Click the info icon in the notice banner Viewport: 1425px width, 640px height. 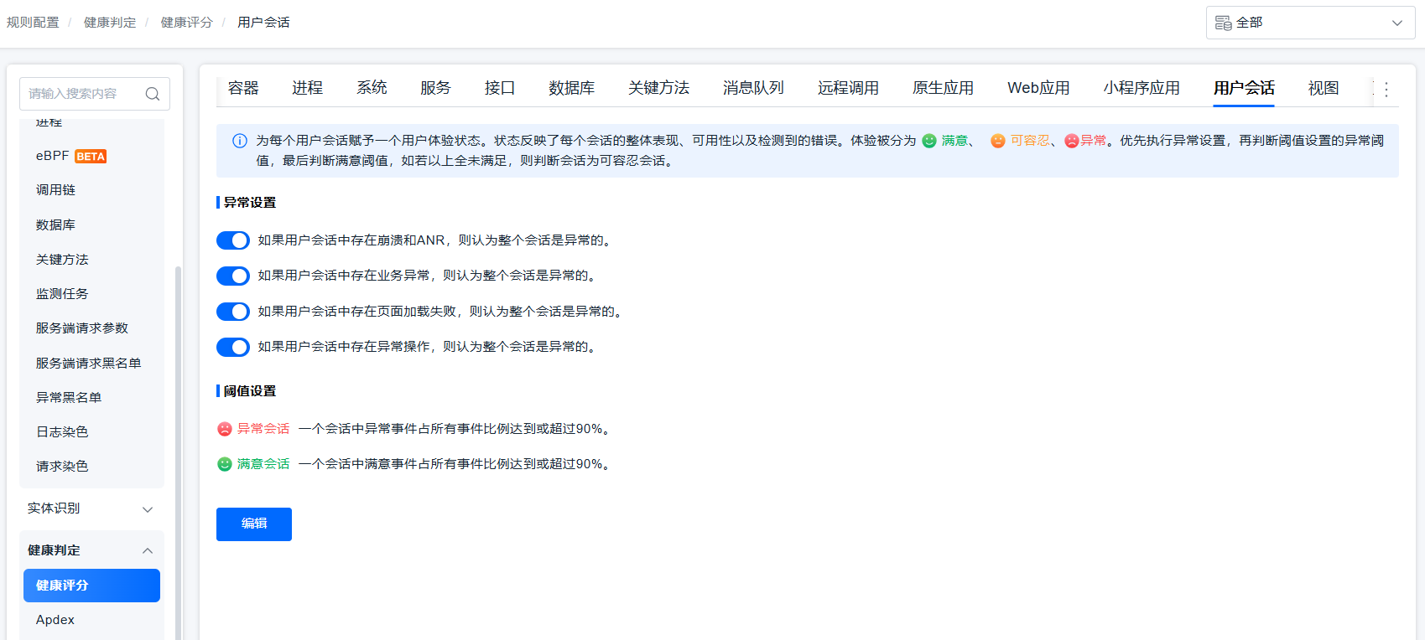tap(240, 141)
